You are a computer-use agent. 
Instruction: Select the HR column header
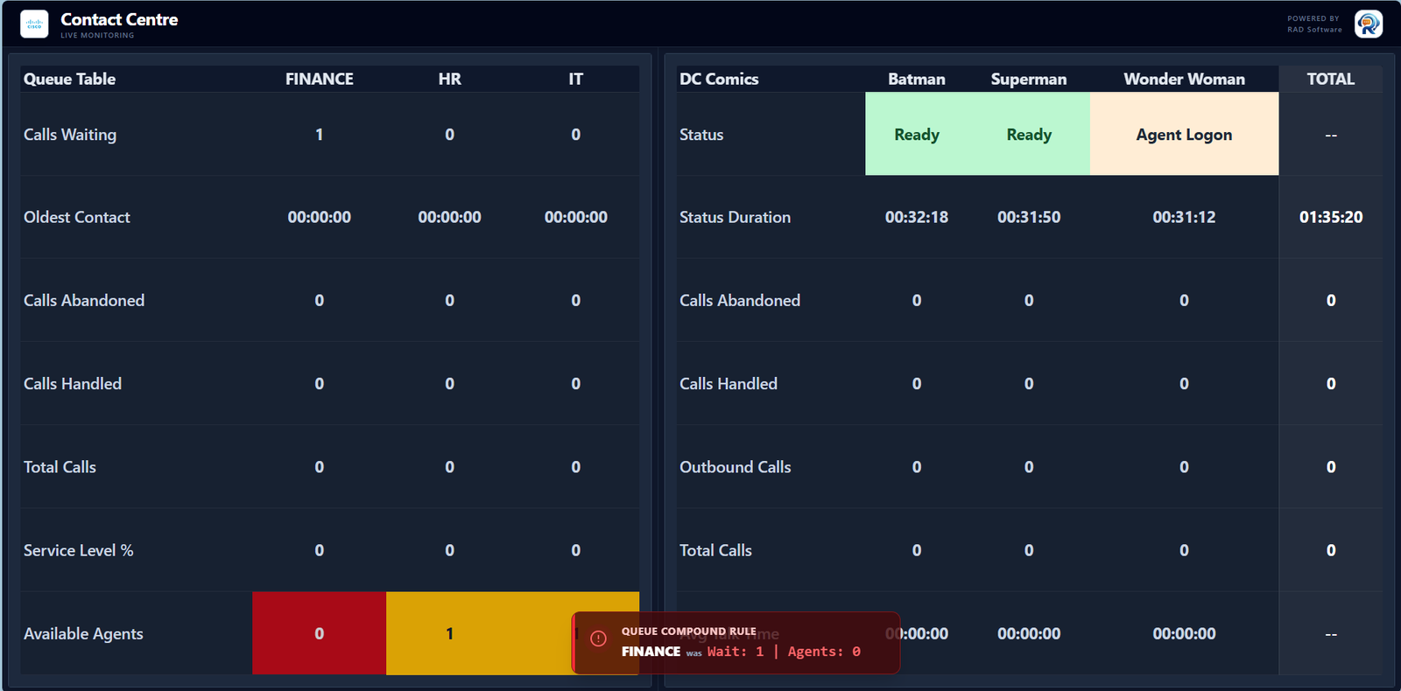[x=449, y=79]
